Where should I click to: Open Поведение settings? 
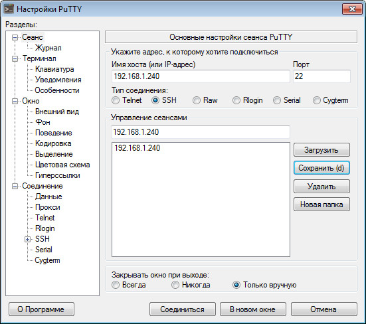(x=53, y=133)
